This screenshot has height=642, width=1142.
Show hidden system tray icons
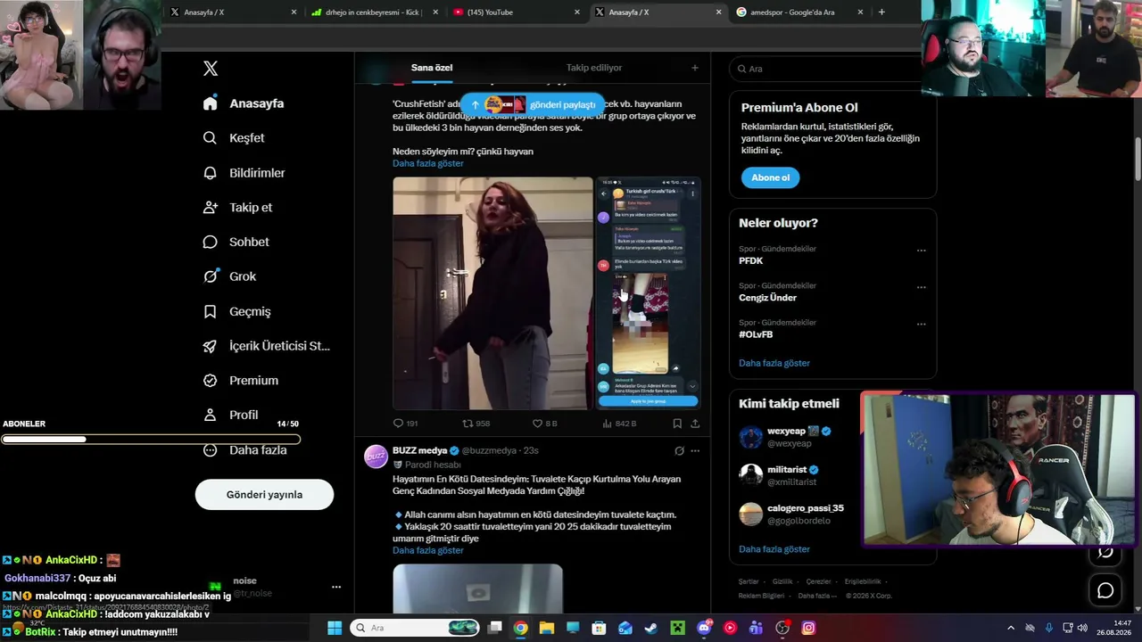pos(1011,628)
